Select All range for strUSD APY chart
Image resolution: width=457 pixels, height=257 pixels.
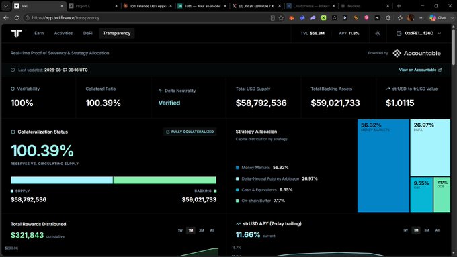(x=438, y=230)
